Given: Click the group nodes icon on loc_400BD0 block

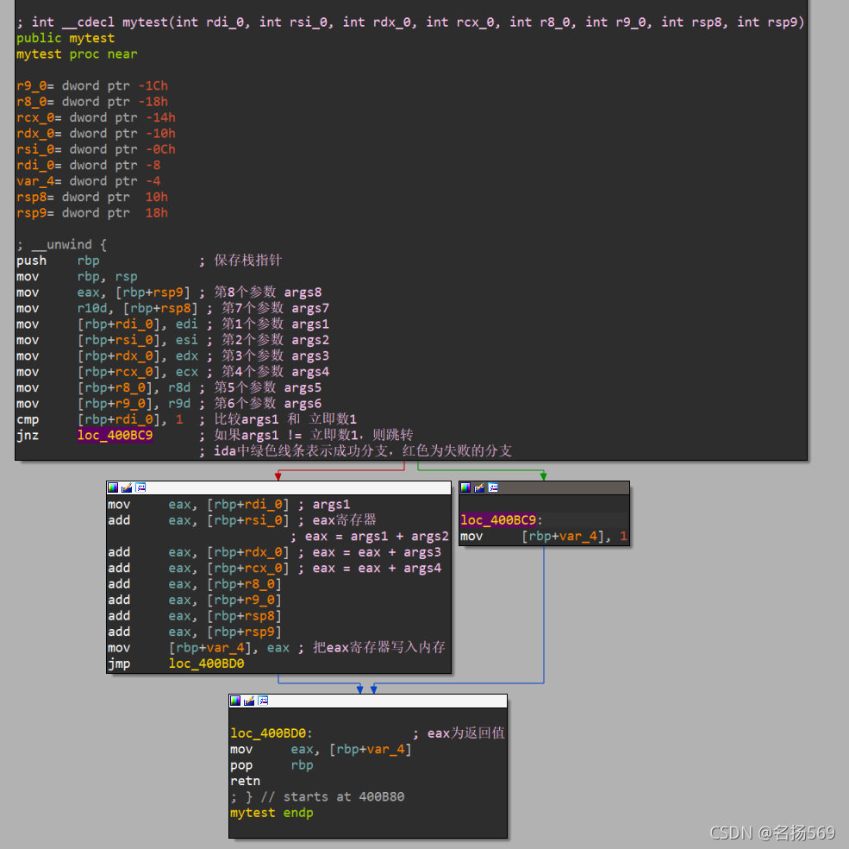Looking at the screenshot, I should pyautogui.click(x=263, y=701).
